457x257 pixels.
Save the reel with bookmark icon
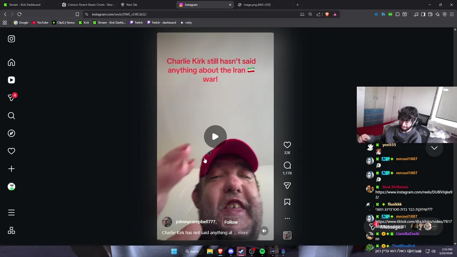coord(287,202)
